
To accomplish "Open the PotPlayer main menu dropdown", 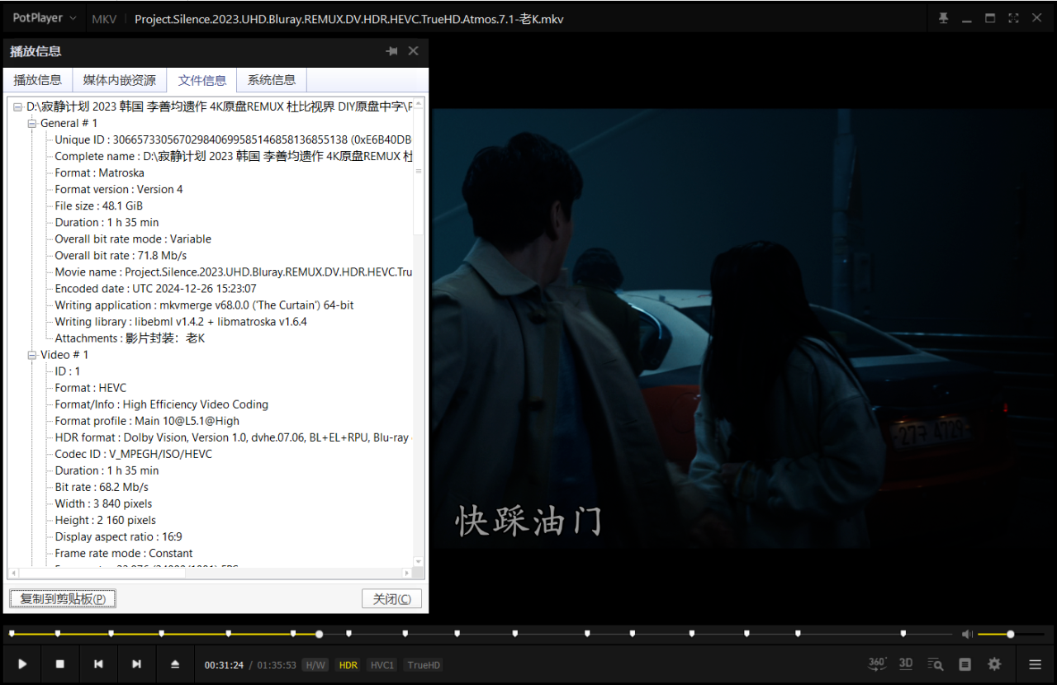I will (x=44, y=18).
